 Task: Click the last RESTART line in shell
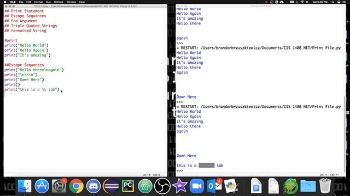click(259, 107)
